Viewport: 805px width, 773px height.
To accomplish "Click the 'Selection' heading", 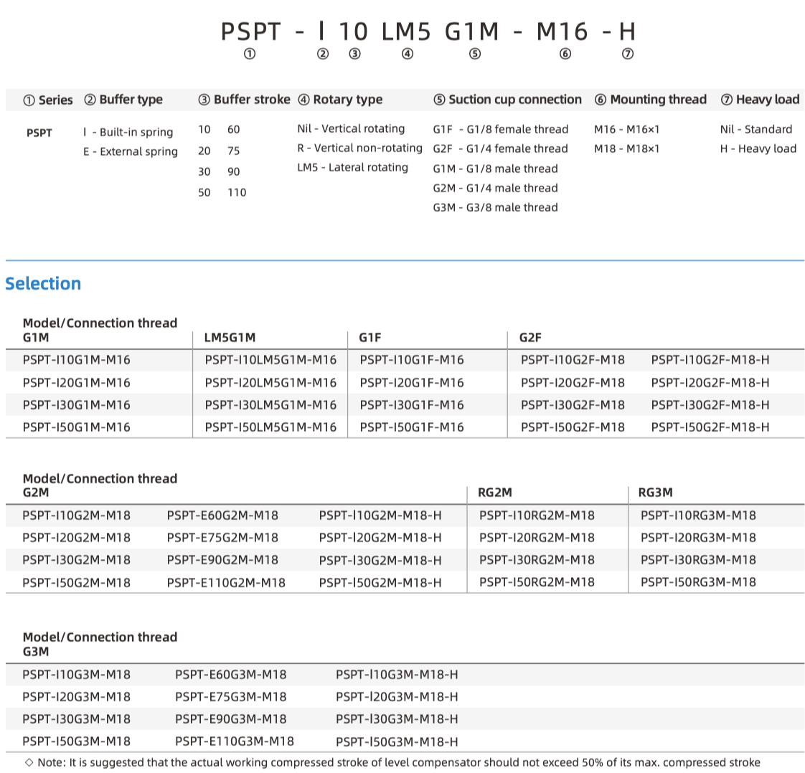I will tap(43, 284).
